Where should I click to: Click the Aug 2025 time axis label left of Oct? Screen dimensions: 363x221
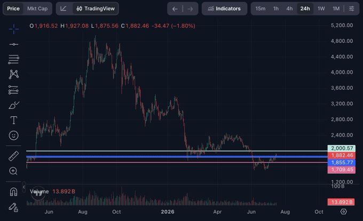(83, 212)
